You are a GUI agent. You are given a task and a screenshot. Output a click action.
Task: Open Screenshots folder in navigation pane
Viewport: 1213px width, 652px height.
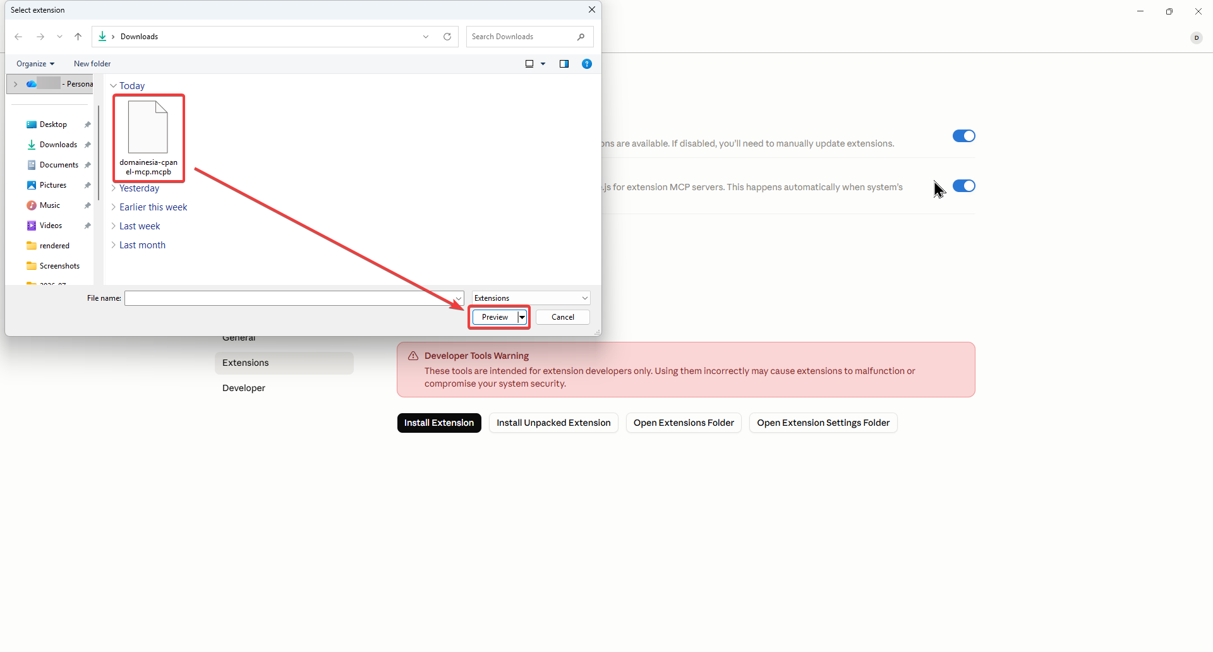pos(59,266)
